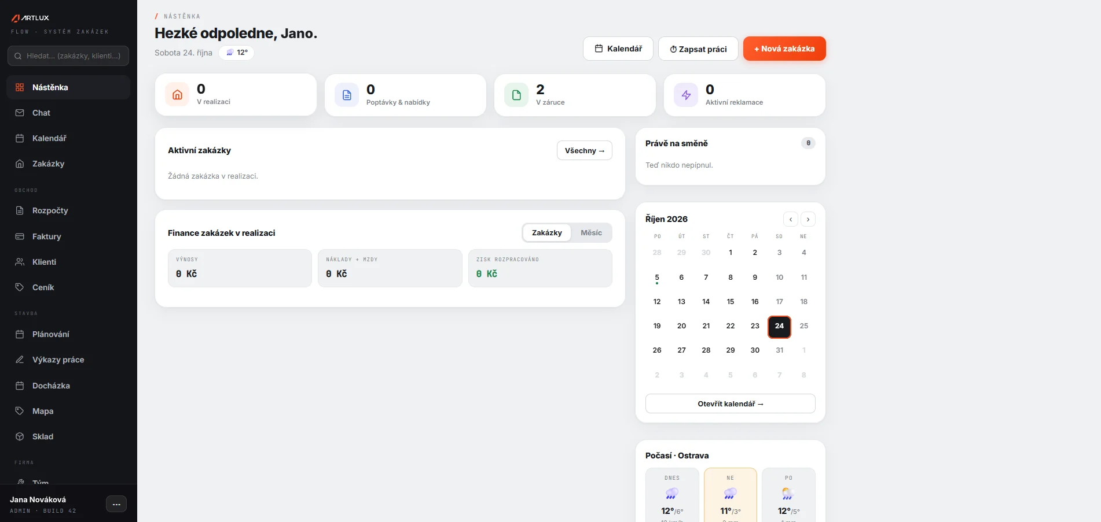This screenshot has height=522, width=1101.
Task: Go to the previous calendar month
Action: click(791, 219)
